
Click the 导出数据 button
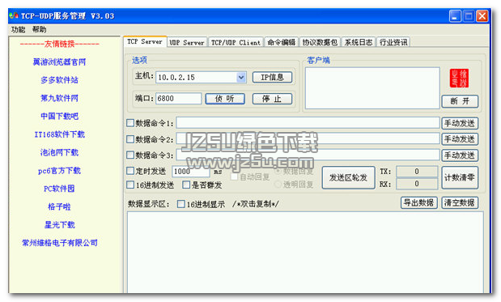click(419, 202)
